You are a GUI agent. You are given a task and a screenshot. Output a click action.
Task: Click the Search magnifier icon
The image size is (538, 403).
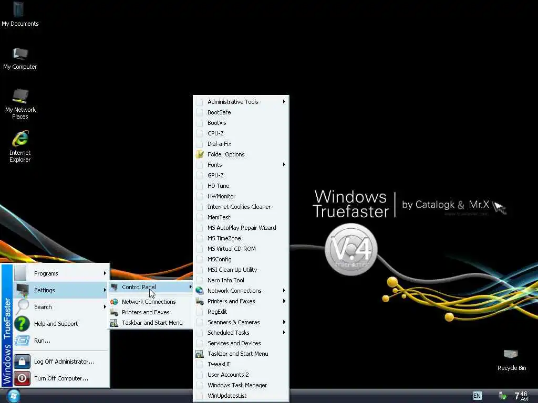point(22,306)
